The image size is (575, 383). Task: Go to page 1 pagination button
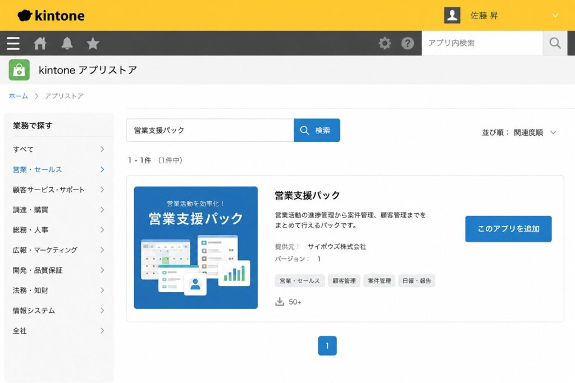[327, 345]
